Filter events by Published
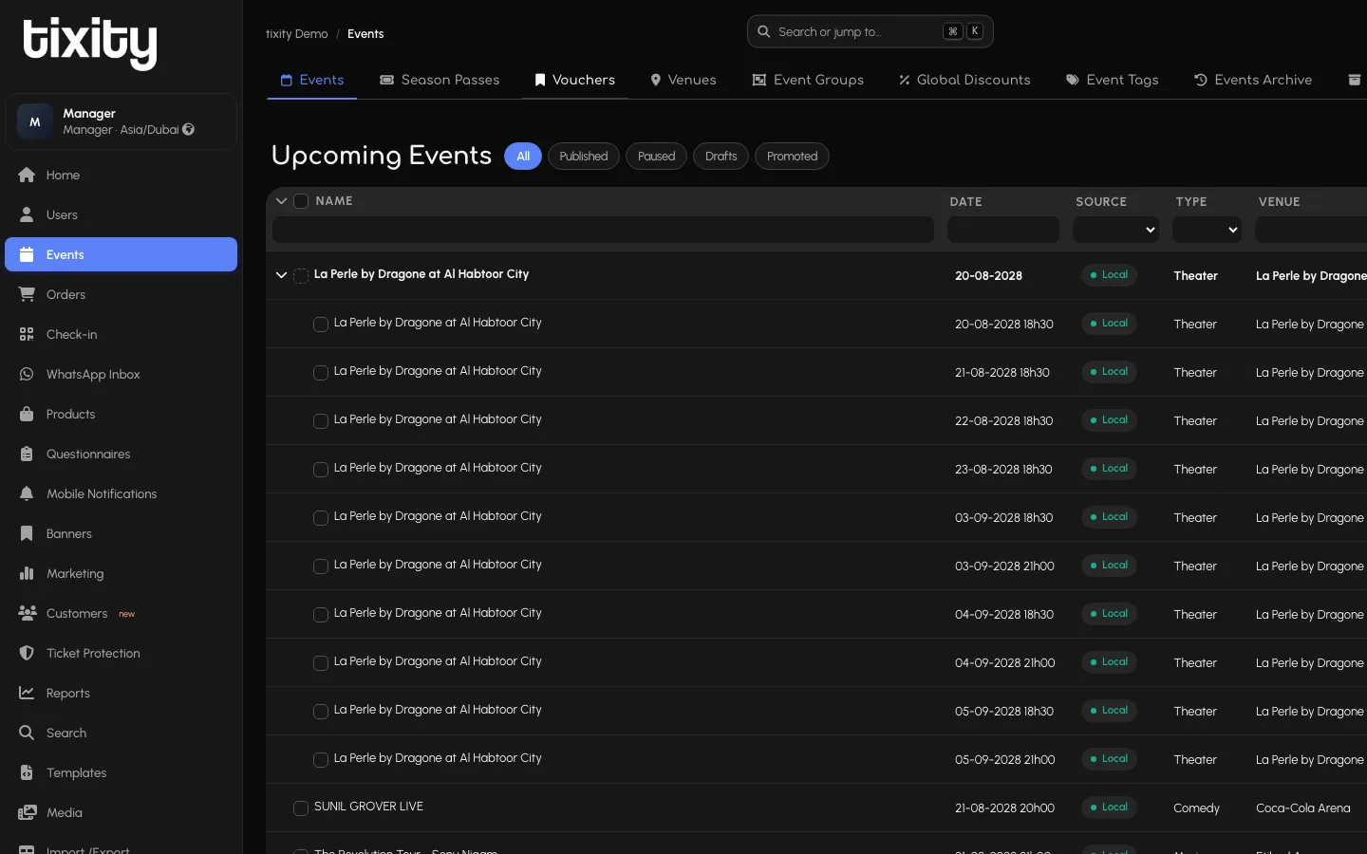The width and height of the screenshot is (1367, 854). click(584, 157)
